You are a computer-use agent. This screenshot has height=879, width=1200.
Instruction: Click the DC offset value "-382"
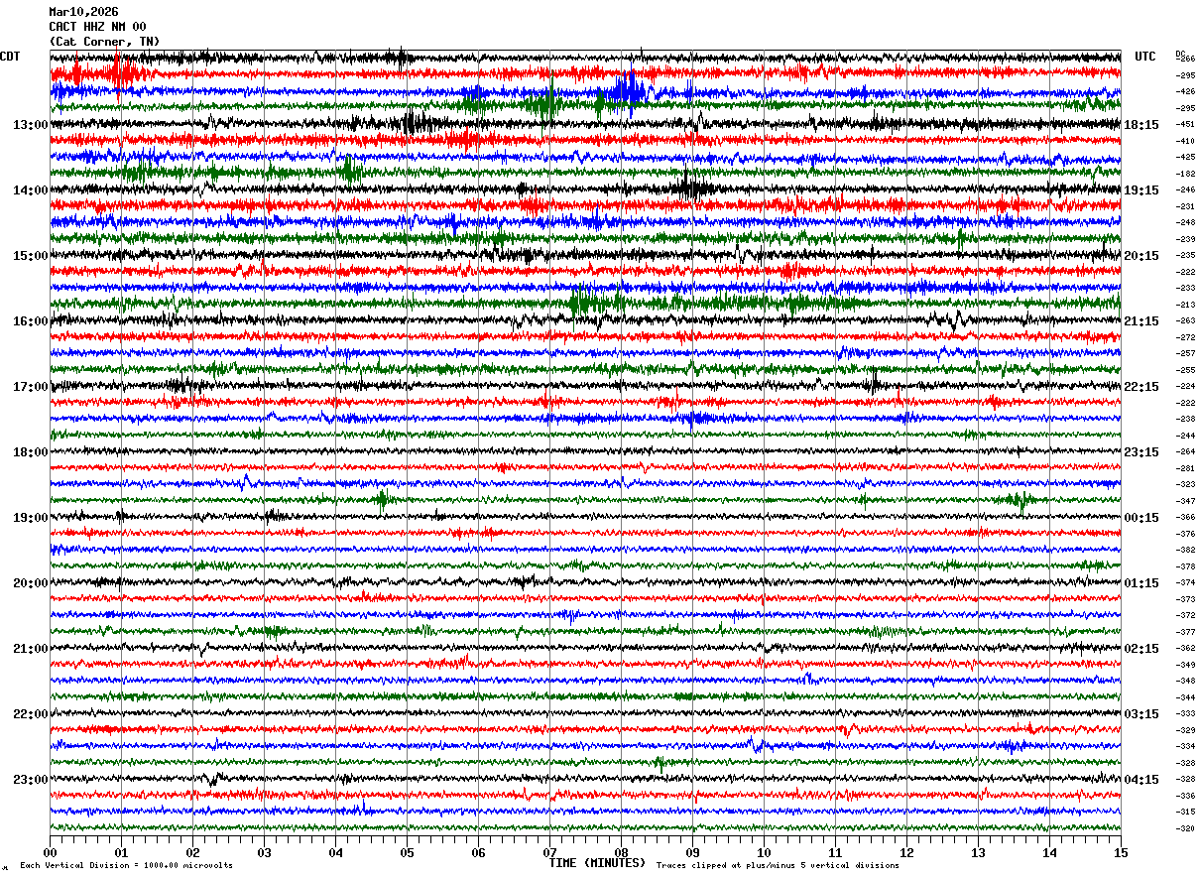1185,551
